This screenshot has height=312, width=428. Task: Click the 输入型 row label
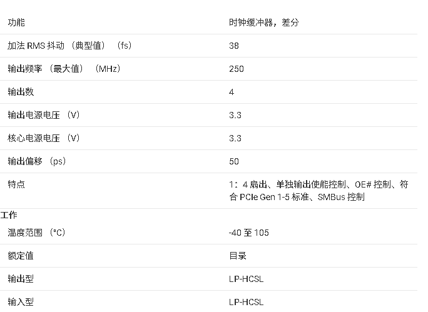pyautogui.click(x=21, y=302)
